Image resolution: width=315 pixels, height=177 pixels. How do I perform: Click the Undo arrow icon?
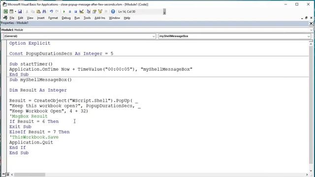tap(51, 12)
